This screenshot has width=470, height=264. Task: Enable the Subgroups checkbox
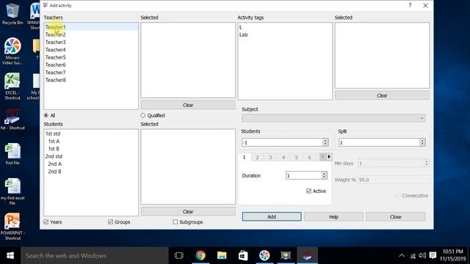(176, 221)
